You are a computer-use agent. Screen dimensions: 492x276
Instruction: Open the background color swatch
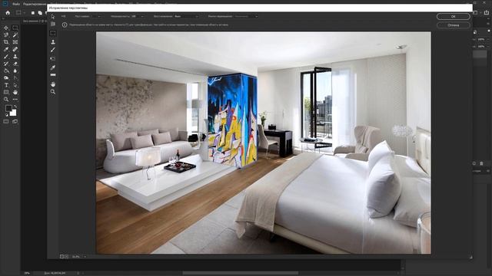point(14,113)
